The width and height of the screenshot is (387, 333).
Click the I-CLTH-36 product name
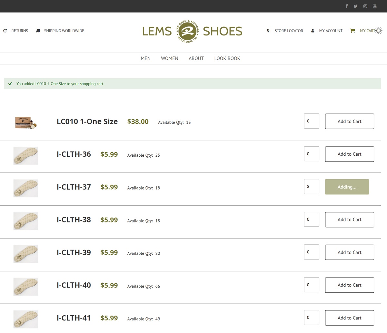tap(74, 154)
